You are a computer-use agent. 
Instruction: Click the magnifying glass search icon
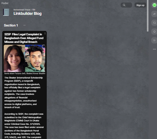pos(124,5)
